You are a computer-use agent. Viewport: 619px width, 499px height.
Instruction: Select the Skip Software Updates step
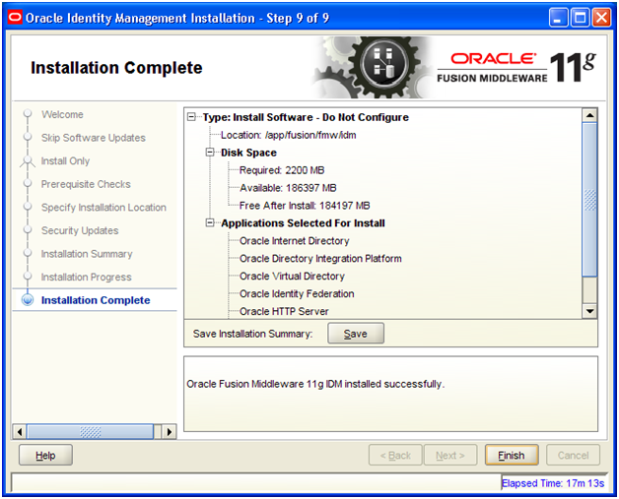(94, 138)
